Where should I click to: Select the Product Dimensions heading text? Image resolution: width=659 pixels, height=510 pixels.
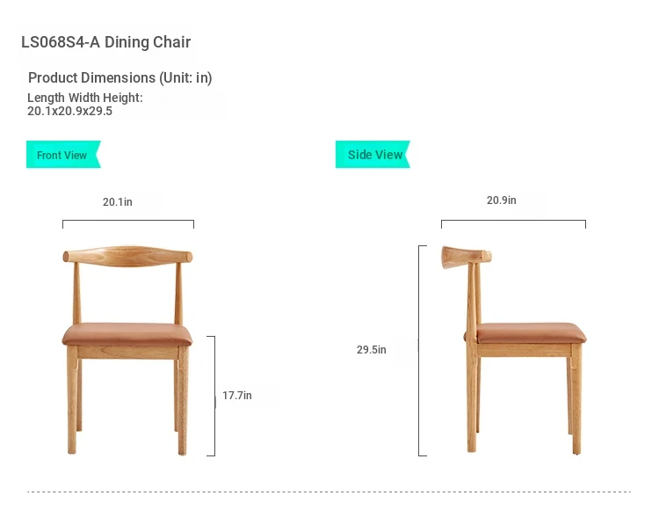coord(119,77)
